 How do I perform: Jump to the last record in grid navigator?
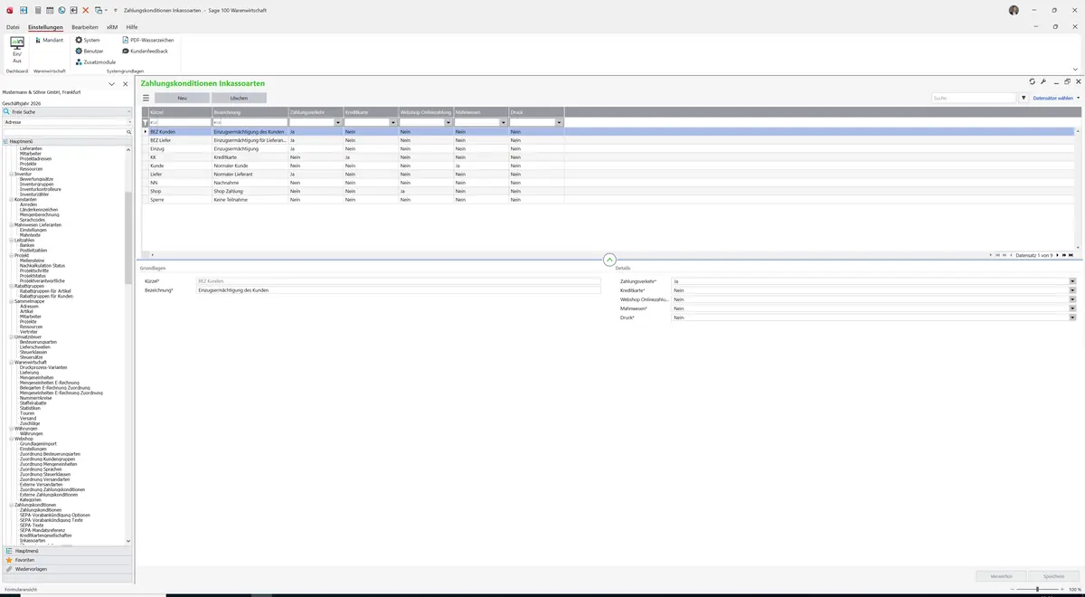1071,255
